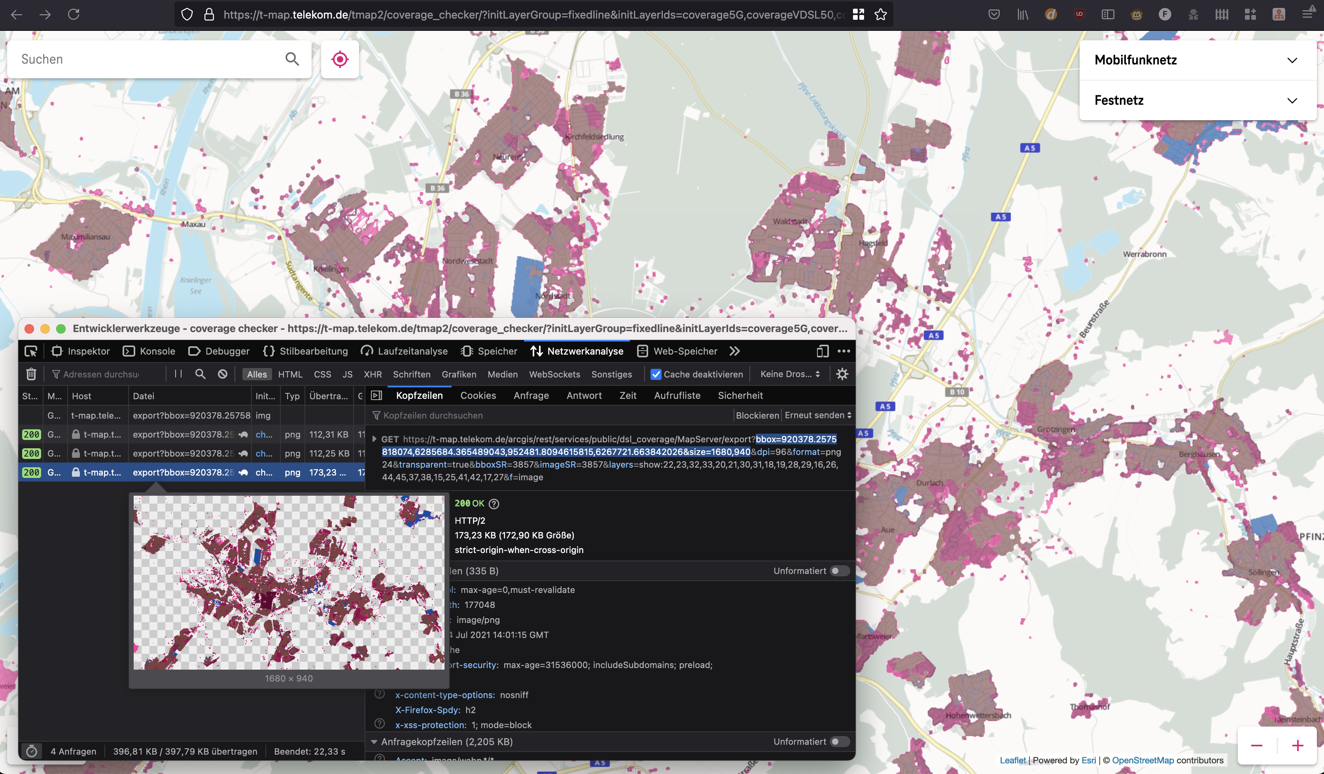Show more devtools tabs with chevron
The width and height of the screenshot is (1324, 774).
tap(734, 351)
